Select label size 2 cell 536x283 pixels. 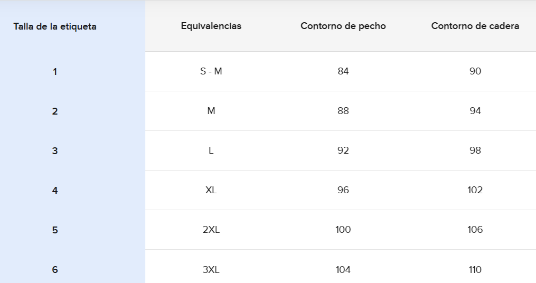pos(55,111)
